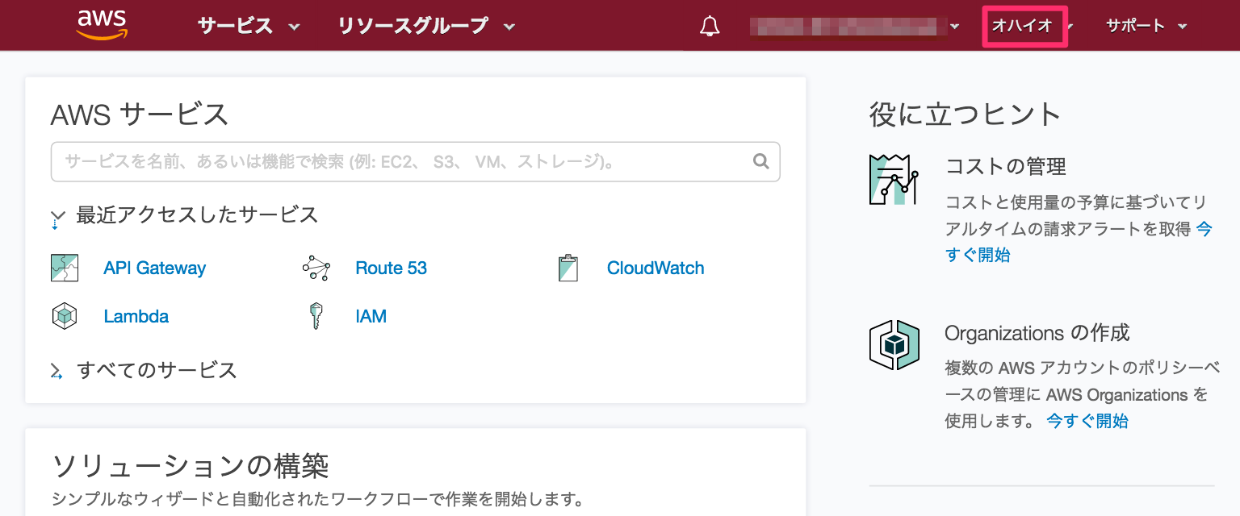Click the Organizations の作成 title text

(x=1037, y=333)
